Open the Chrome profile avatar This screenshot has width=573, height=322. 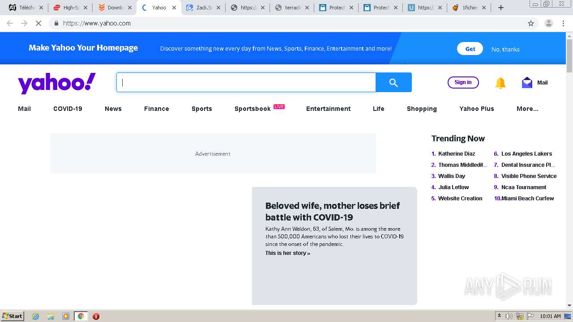coord(548,23)
